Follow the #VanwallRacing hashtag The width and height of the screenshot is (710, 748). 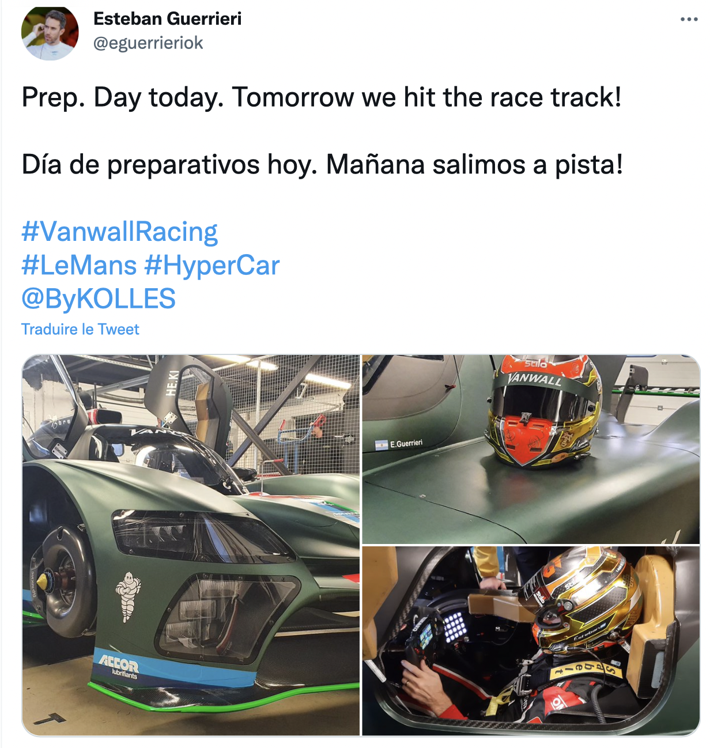pos(119,232)
